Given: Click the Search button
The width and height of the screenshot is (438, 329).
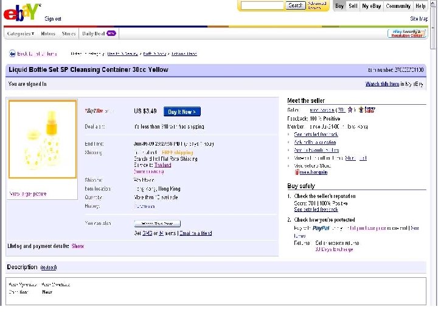Looking at the screenshot, I should click(295, 5).
